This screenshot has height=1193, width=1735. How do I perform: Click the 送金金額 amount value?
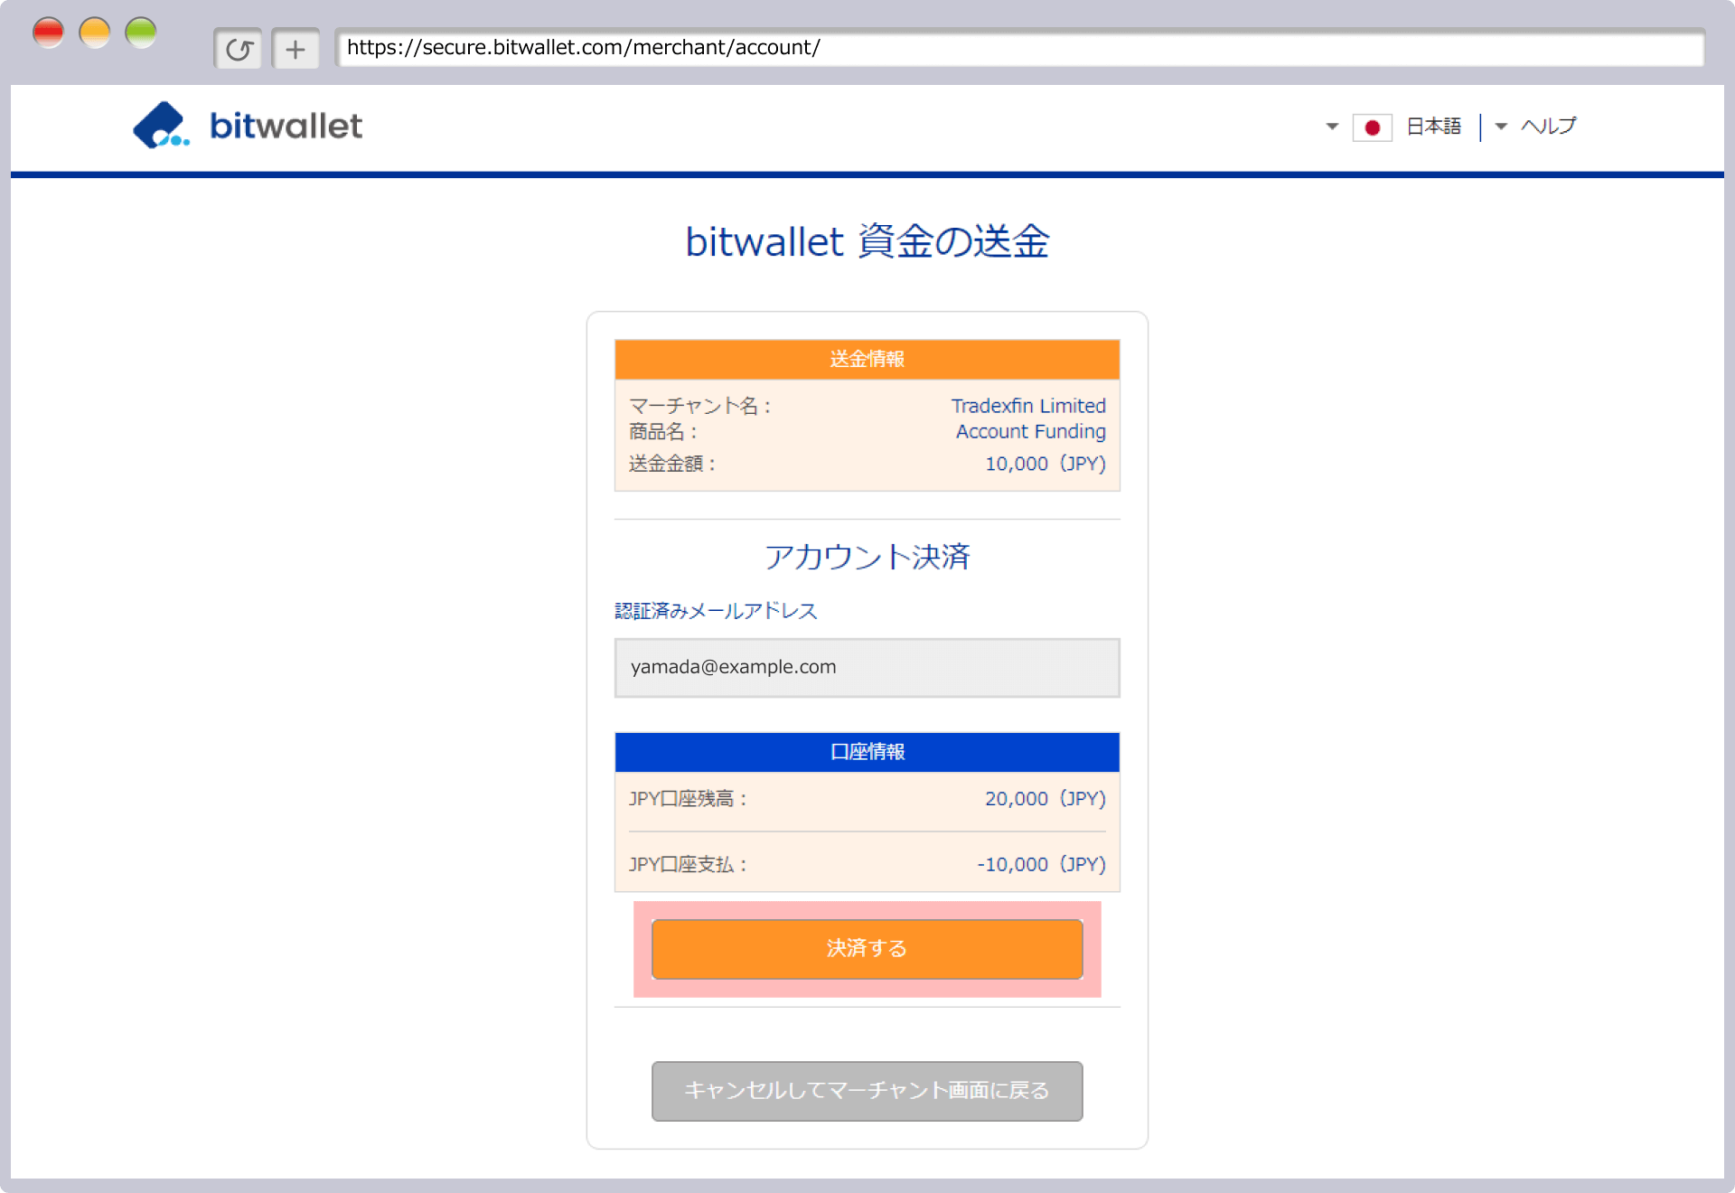1045,464
